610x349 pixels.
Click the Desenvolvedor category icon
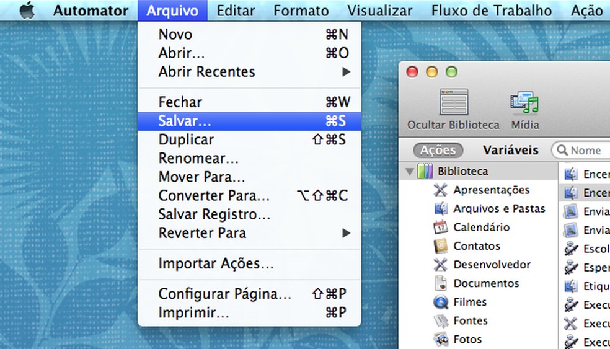tap(440, 265)
